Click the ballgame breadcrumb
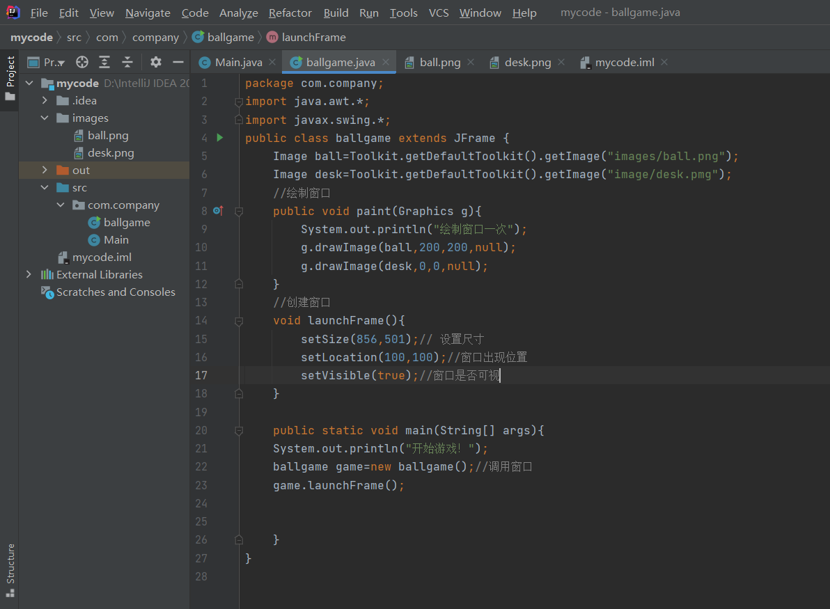Image resolution: width=830 pixels, height=609 pixels. tap(224, 37)
